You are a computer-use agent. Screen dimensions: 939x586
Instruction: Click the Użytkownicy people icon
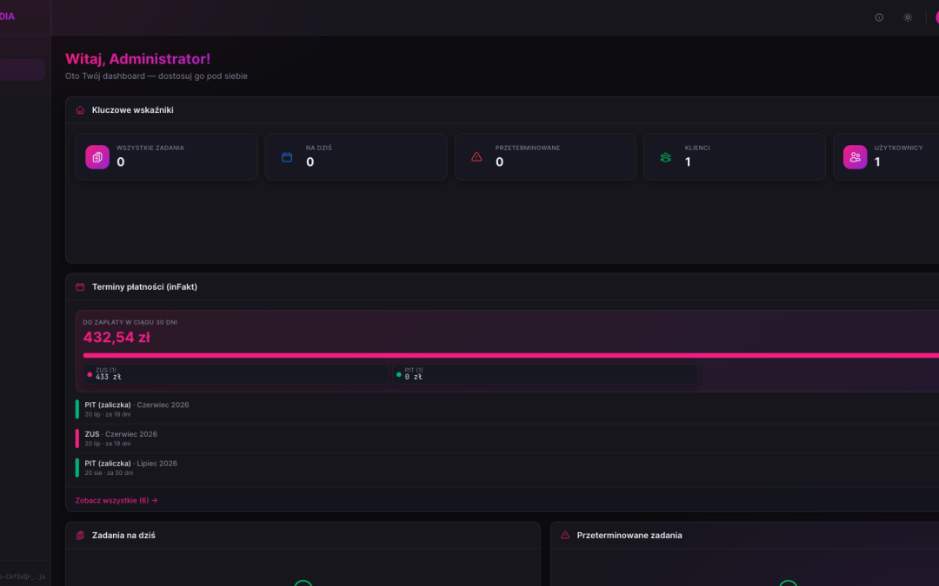point(856,157)
